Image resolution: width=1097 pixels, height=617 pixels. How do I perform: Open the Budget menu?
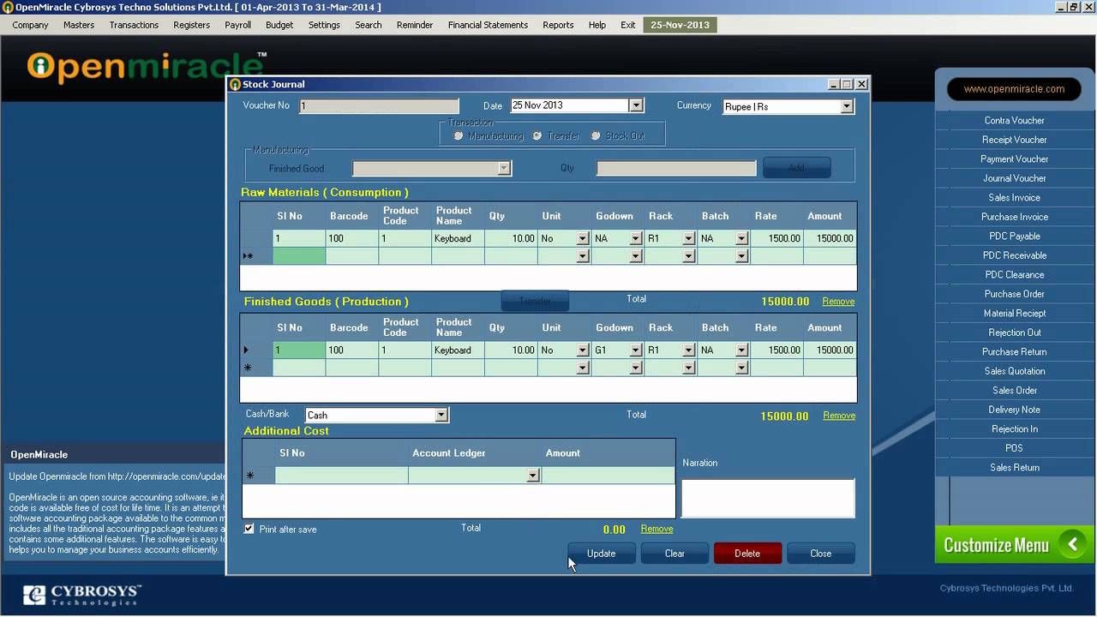tap(279, 25)
